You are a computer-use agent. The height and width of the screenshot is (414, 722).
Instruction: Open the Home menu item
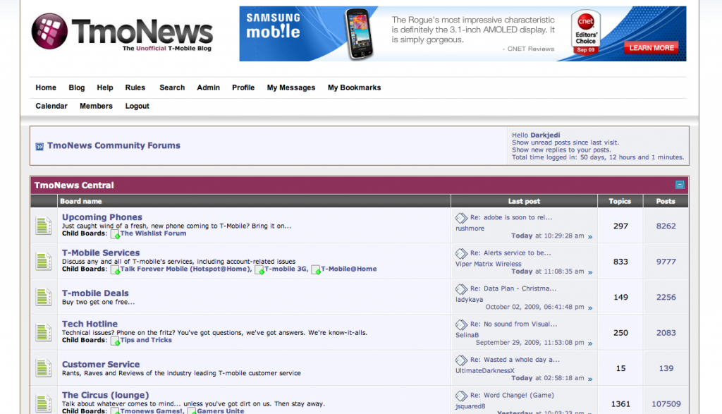46,87
